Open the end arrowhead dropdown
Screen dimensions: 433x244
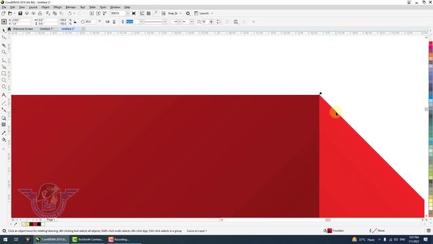tap(191, 22)
